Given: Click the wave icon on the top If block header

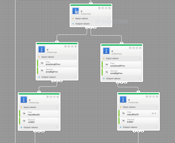Looking at the screenshot, I should pos(103,8).
